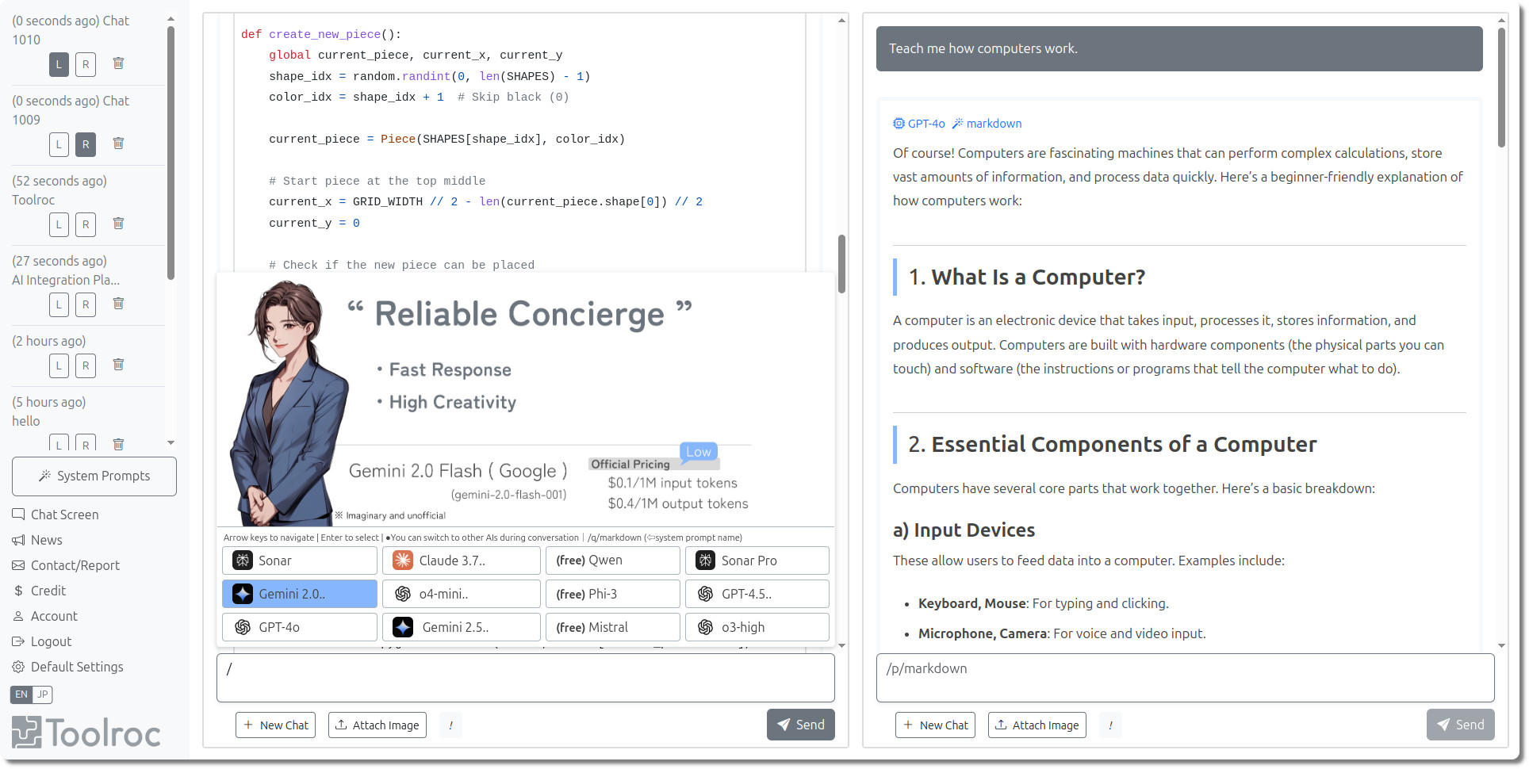Delete the 2 hours ago chat
Screen dimensions: 1529x769
118,365
